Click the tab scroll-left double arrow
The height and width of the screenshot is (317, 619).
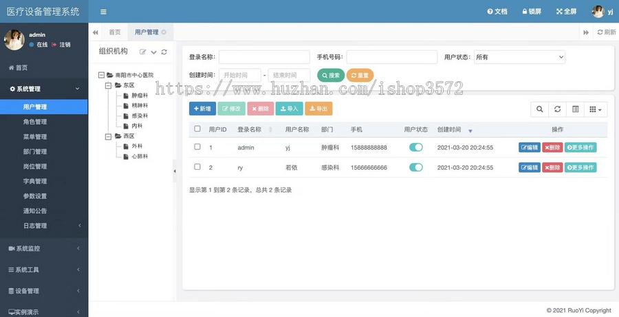(x=96, y=32)
